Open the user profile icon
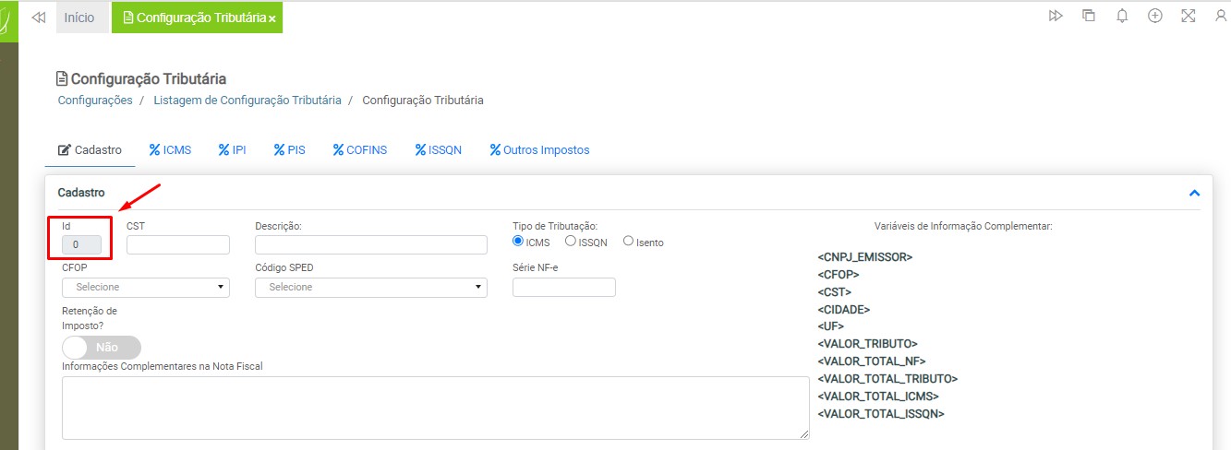This screenshot has width=1231, height=450. coord(1221,17)
